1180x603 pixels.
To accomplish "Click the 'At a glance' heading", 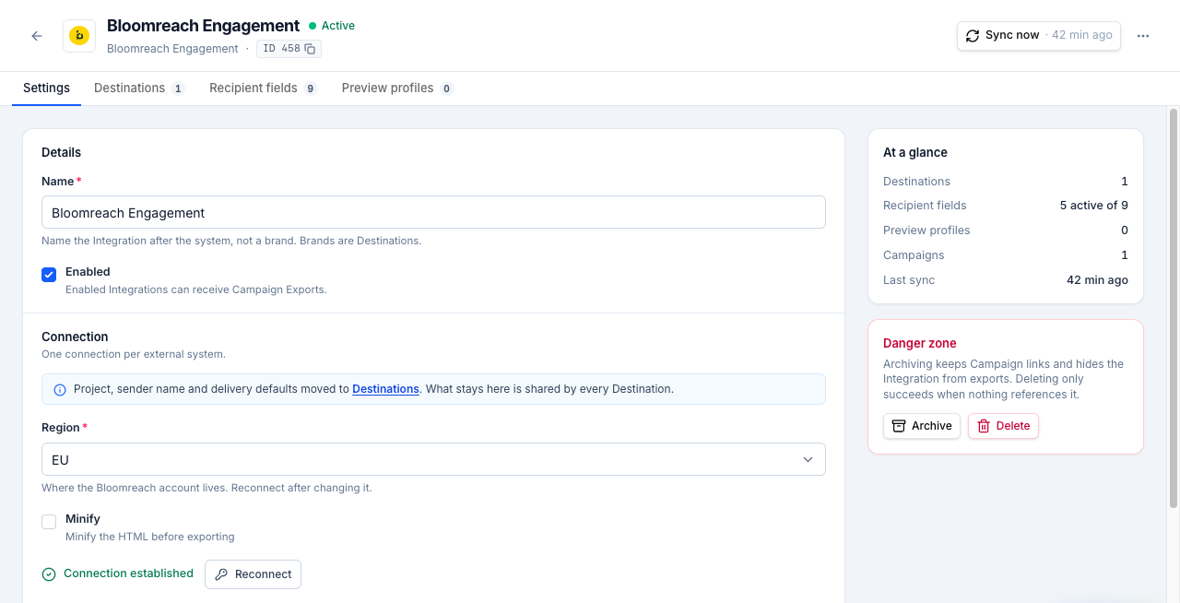I will [915, 152].
